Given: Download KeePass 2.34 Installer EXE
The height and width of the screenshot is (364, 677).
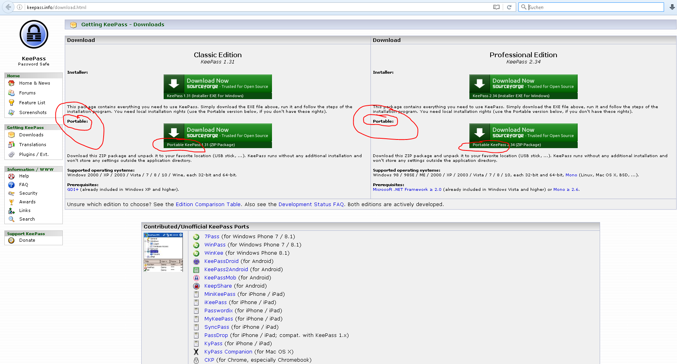Looking at the screenshot, I should [524, 87].
